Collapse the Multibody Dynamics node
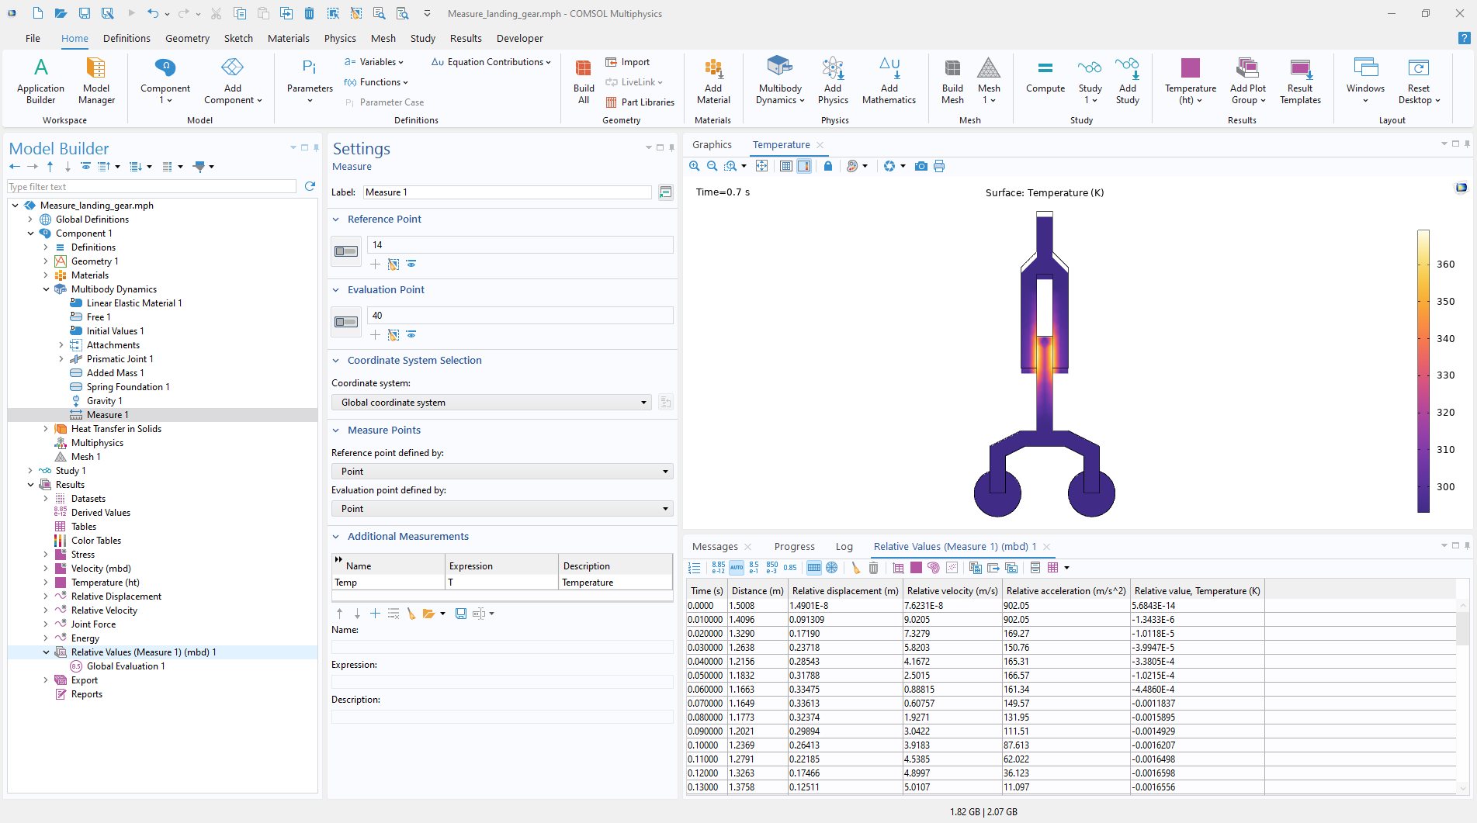This screenshot has width=1477, height=823. [46, 289]
